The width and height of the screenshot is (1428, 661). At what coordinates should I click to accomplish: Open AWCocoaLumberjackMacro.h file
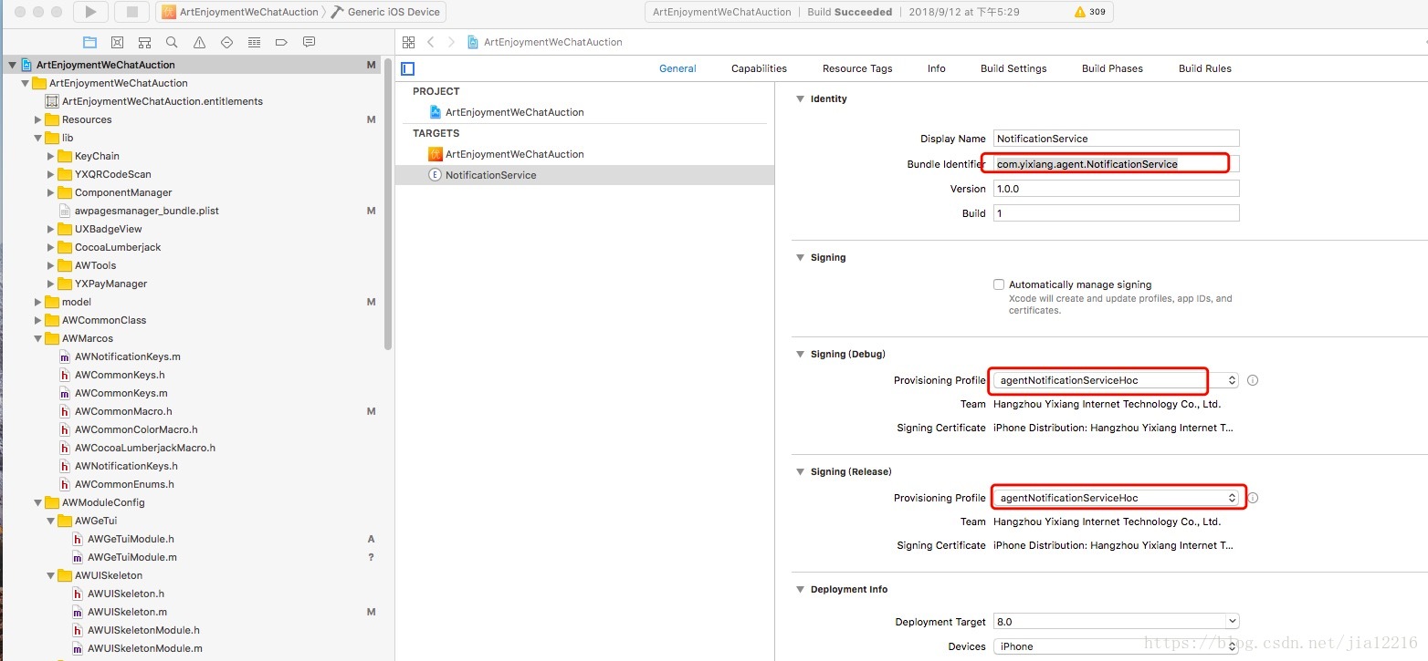pyautogui.click(x=145, y=448)
